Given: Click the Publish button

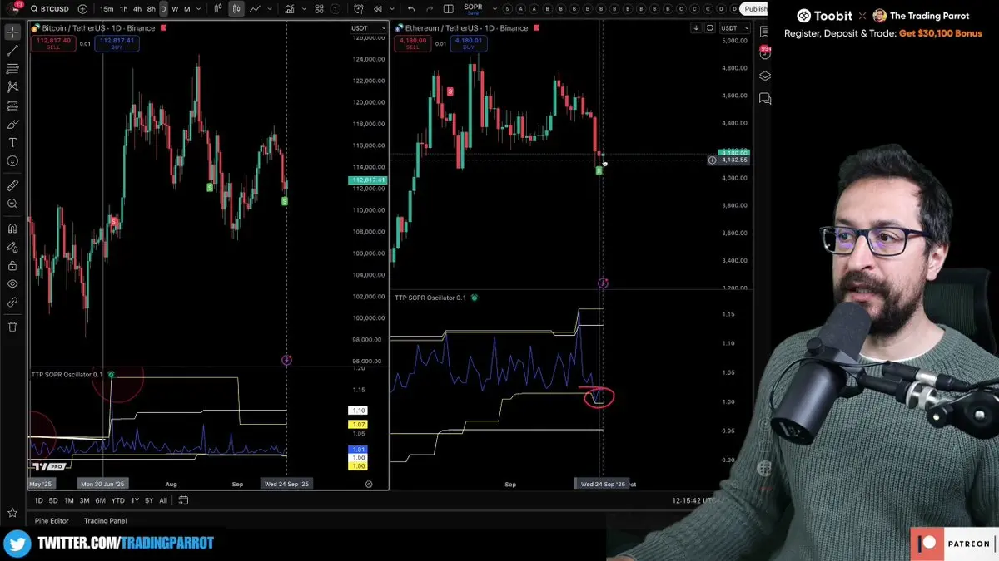Looking at the screenshot, I should [x=754, y=9].
